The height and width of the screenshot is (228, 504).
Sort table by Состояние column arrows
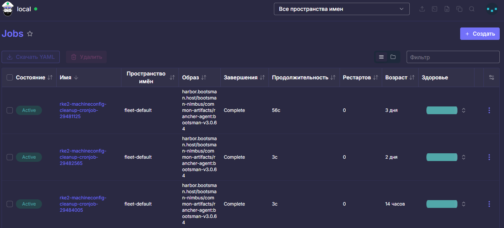tap(50, 77)
